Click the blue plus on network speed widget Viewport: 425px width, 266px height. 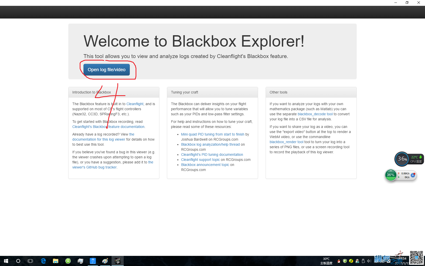(413, 175)
